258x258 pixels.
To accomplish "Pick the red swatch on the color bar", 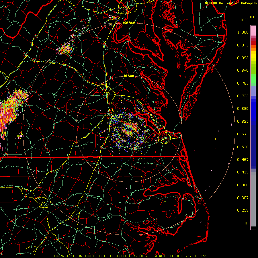I will tap(253, 43).
